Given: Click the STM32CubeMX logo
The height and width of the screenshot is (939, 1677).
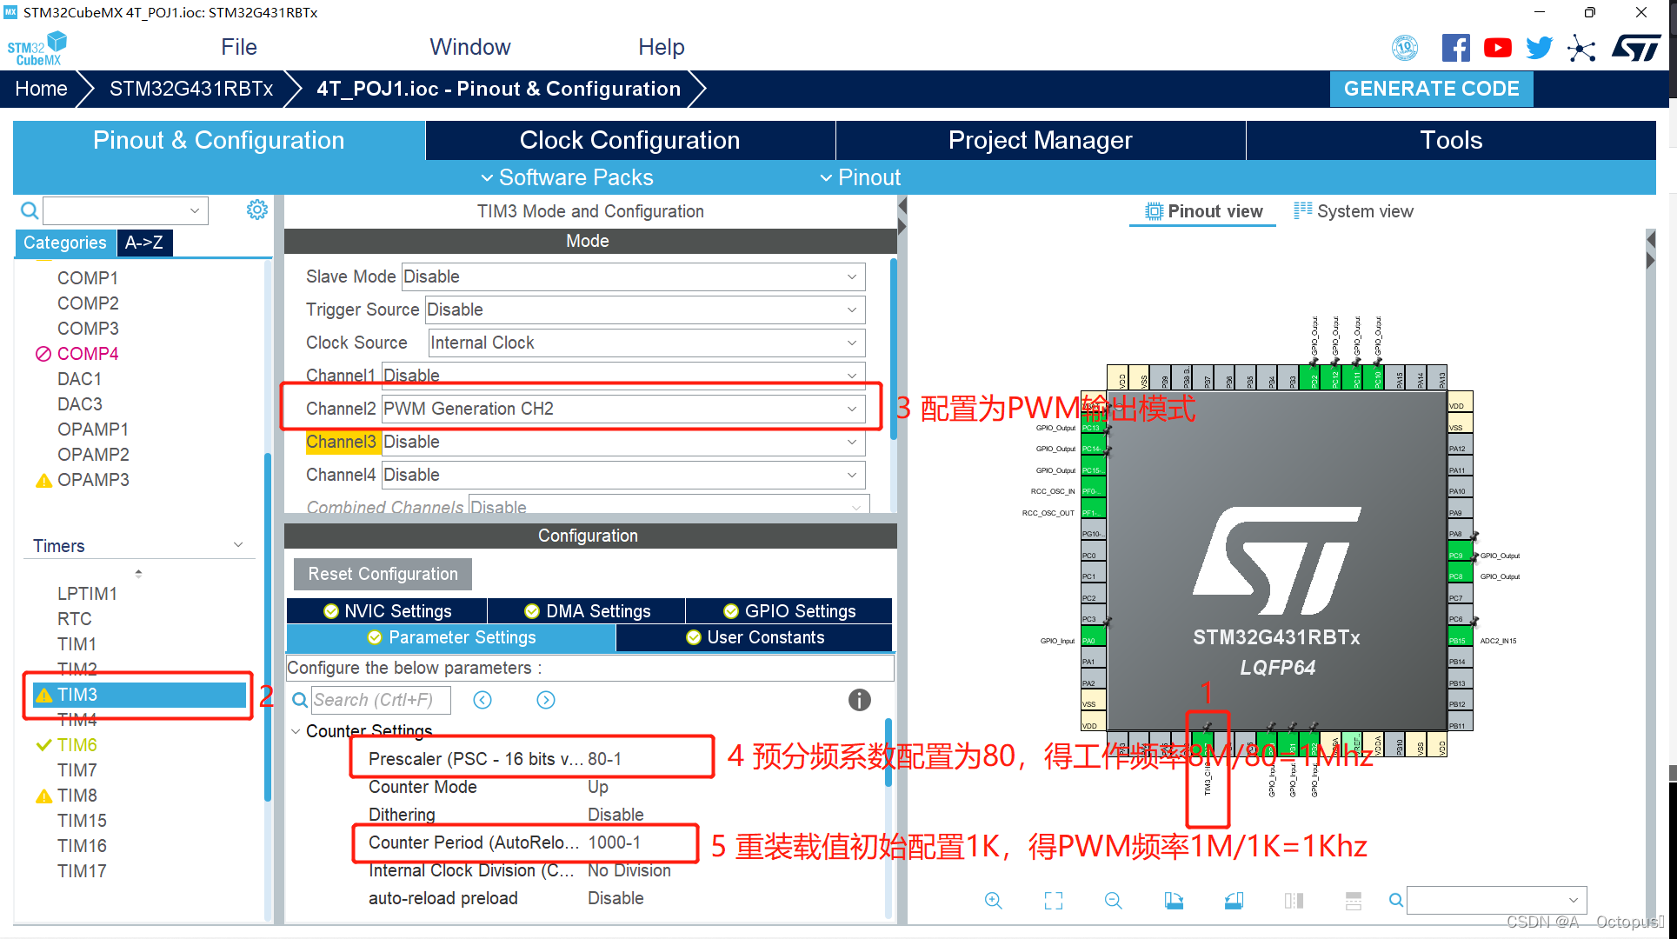Looking at the screenshot, I should tap(37, 48).
